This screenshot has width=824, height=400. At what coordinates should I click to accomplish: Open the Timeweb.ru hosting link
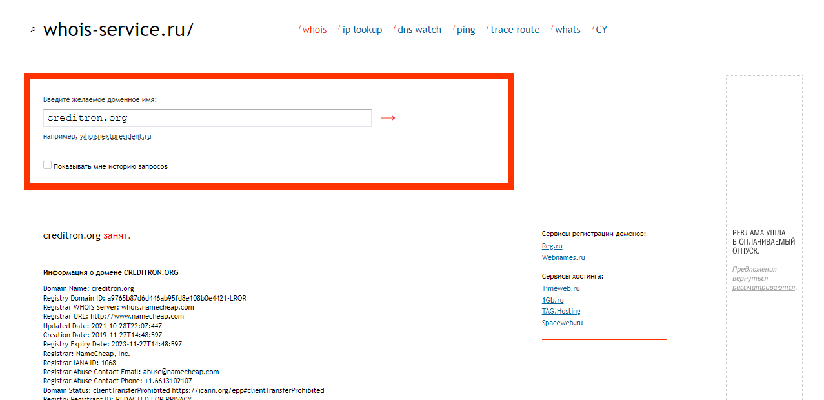(560, 289)
